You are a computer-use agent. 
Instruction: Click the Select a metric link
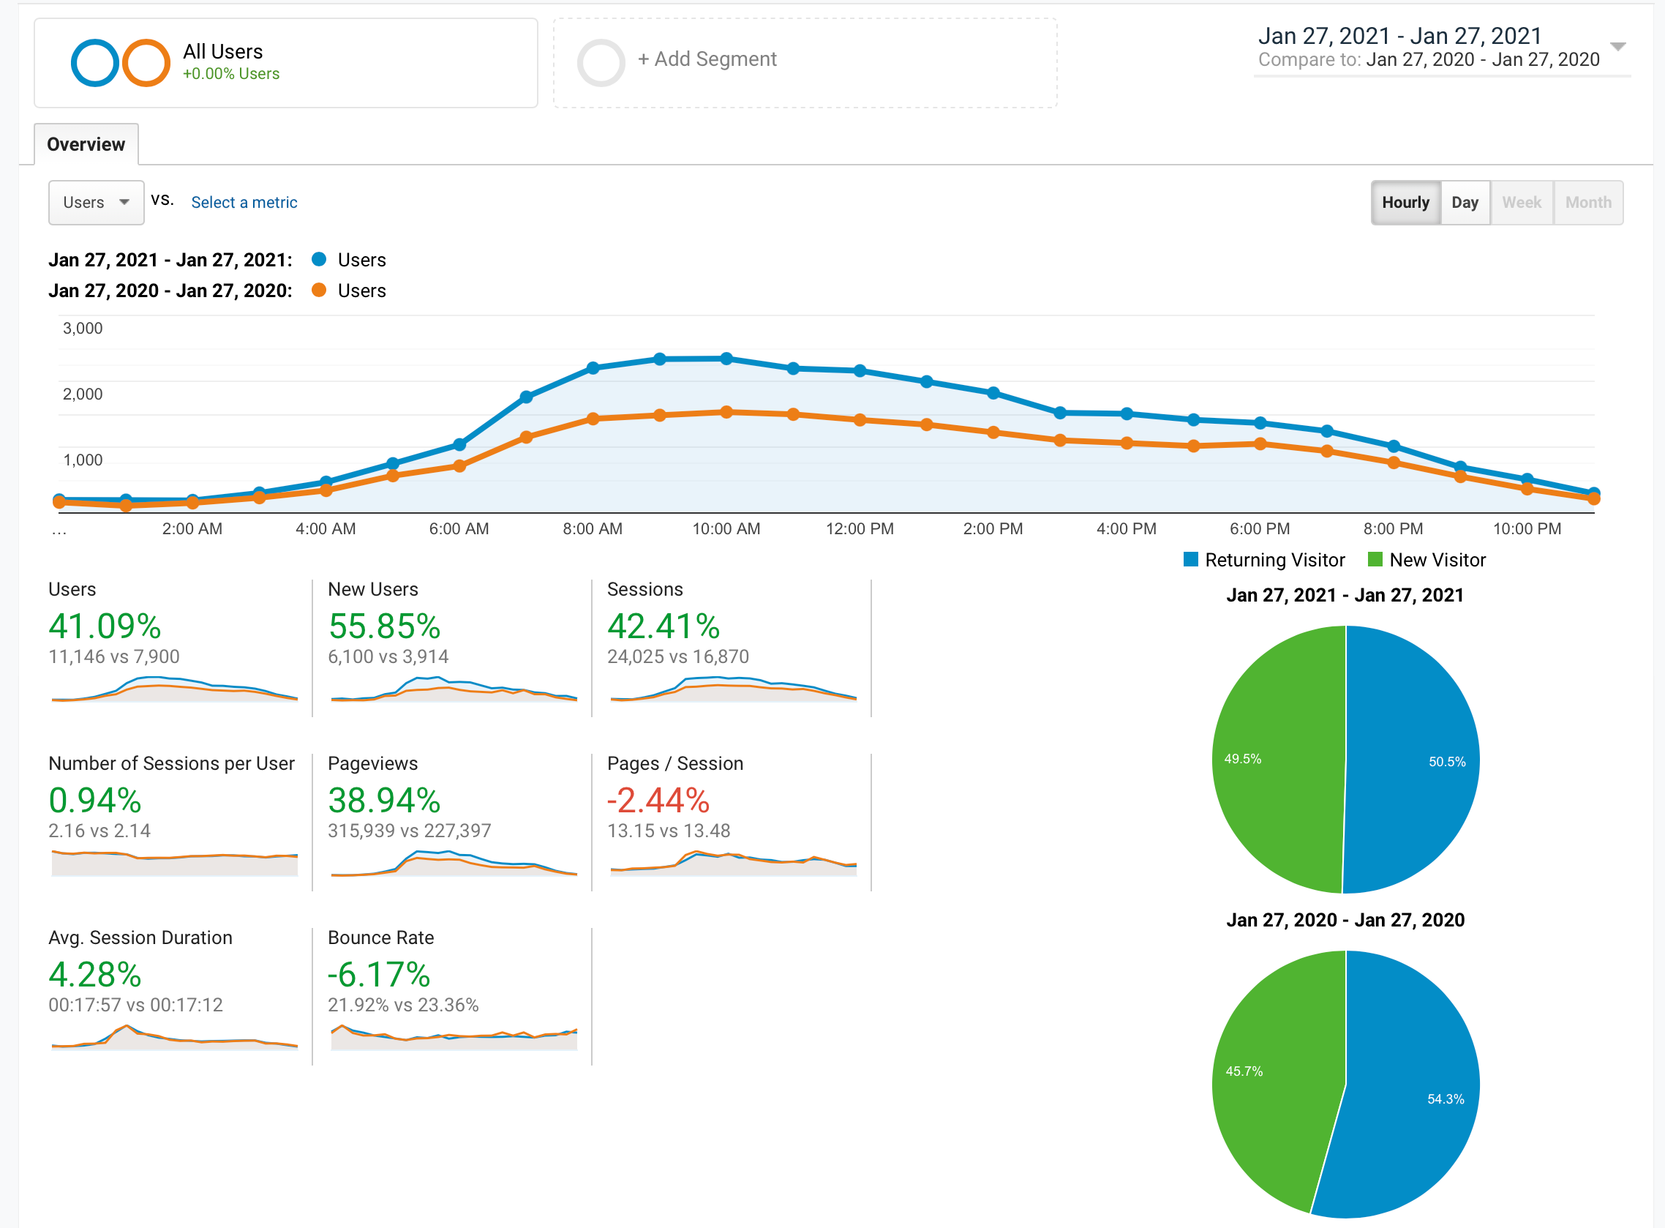(244, 202)
